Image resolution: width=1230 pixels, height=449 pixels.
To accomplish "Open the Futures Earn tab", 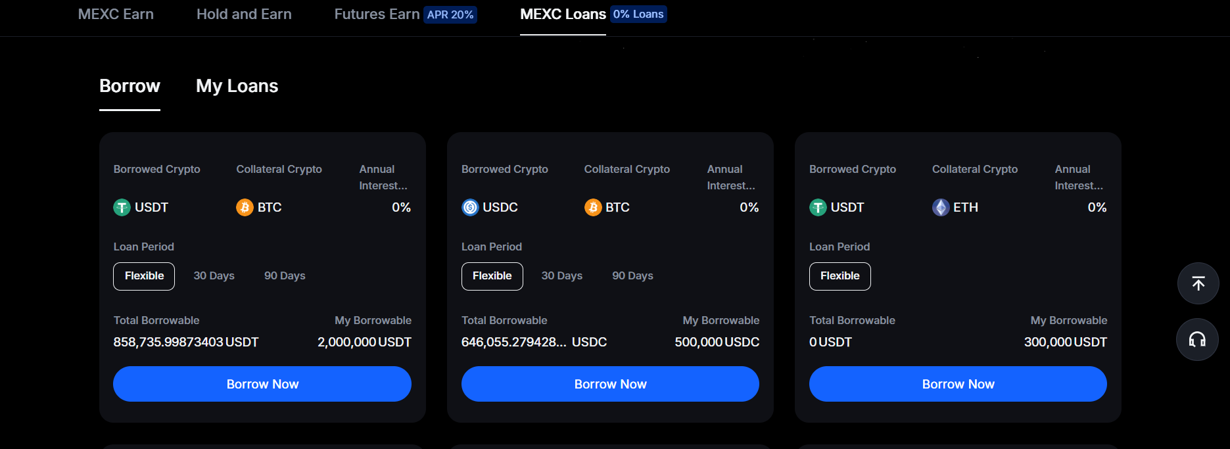I will click(x=377, y=14).
